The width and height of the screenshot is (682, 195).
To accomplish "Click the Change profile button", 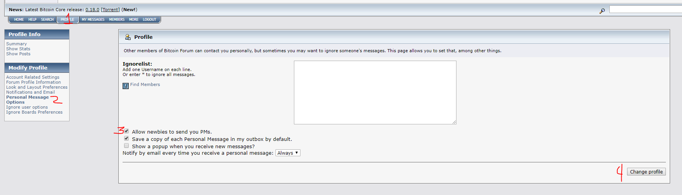I will [646, 172].
